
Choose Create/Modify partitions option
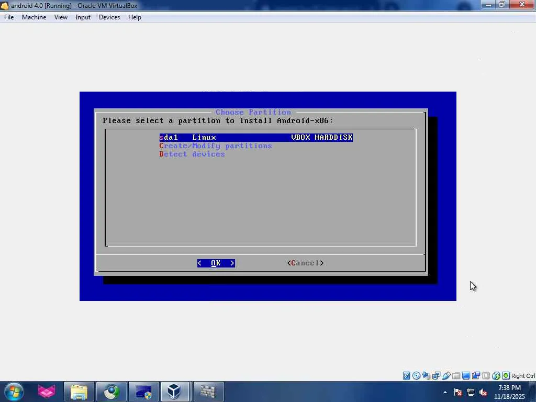(216, 146)
